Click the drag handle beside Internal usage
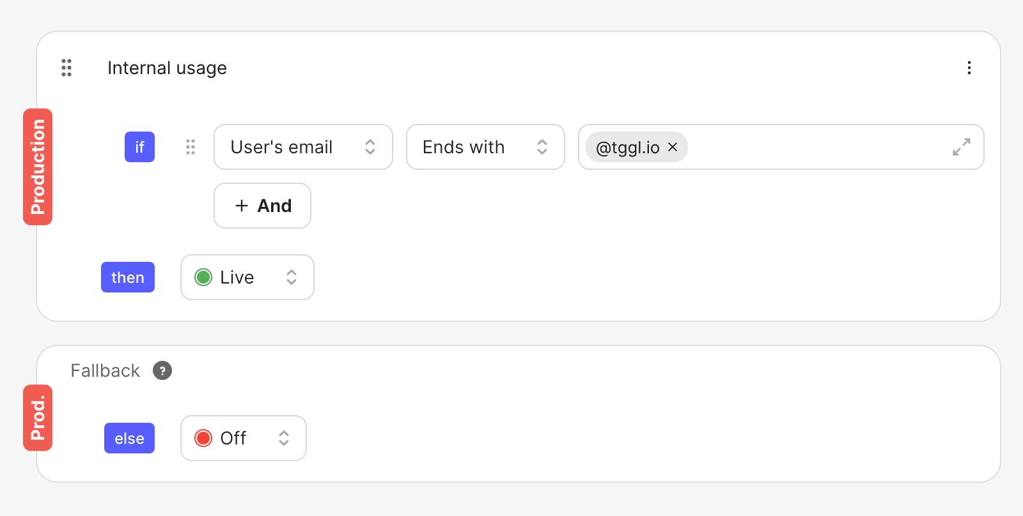This screenshot has height=516, width=1023. [66, 68]
